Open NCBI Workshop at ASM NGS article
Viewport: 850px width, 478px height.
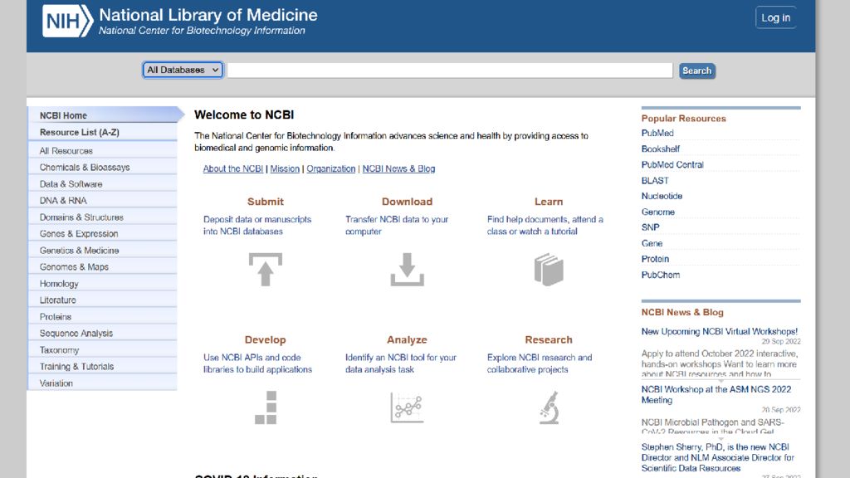tap(716, 394)
